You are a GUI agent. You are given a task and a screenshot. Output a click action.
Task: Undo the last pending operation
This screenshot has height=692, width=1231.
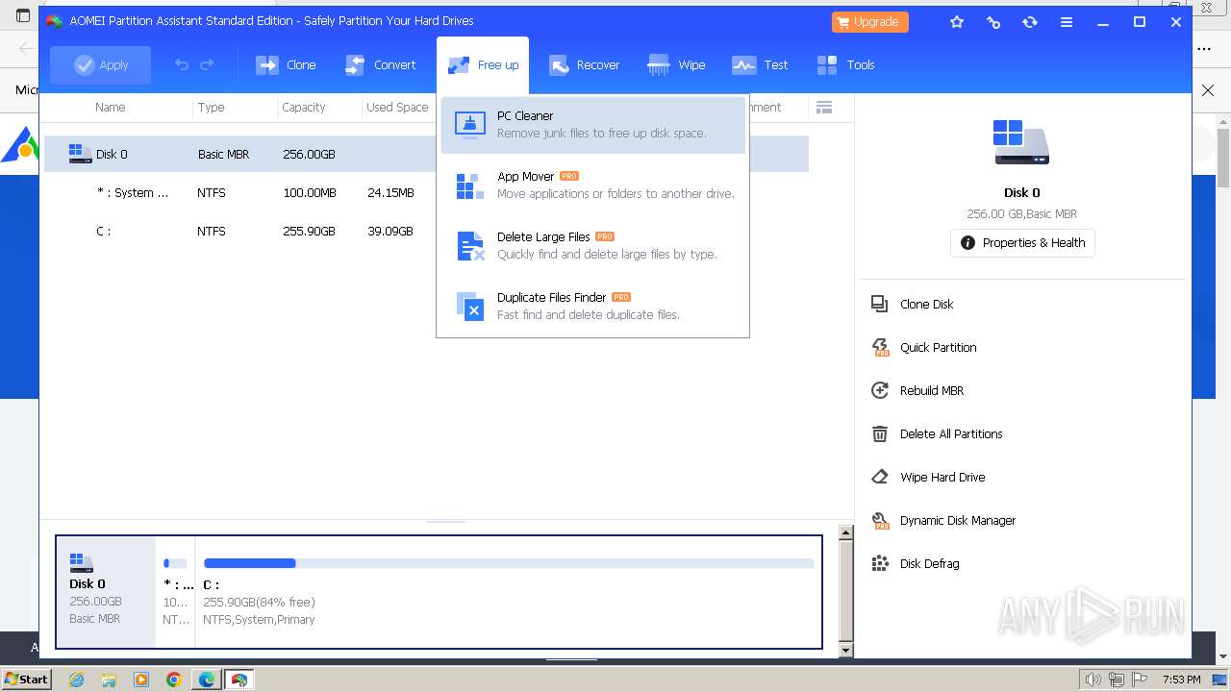click(x=181, y=65)
